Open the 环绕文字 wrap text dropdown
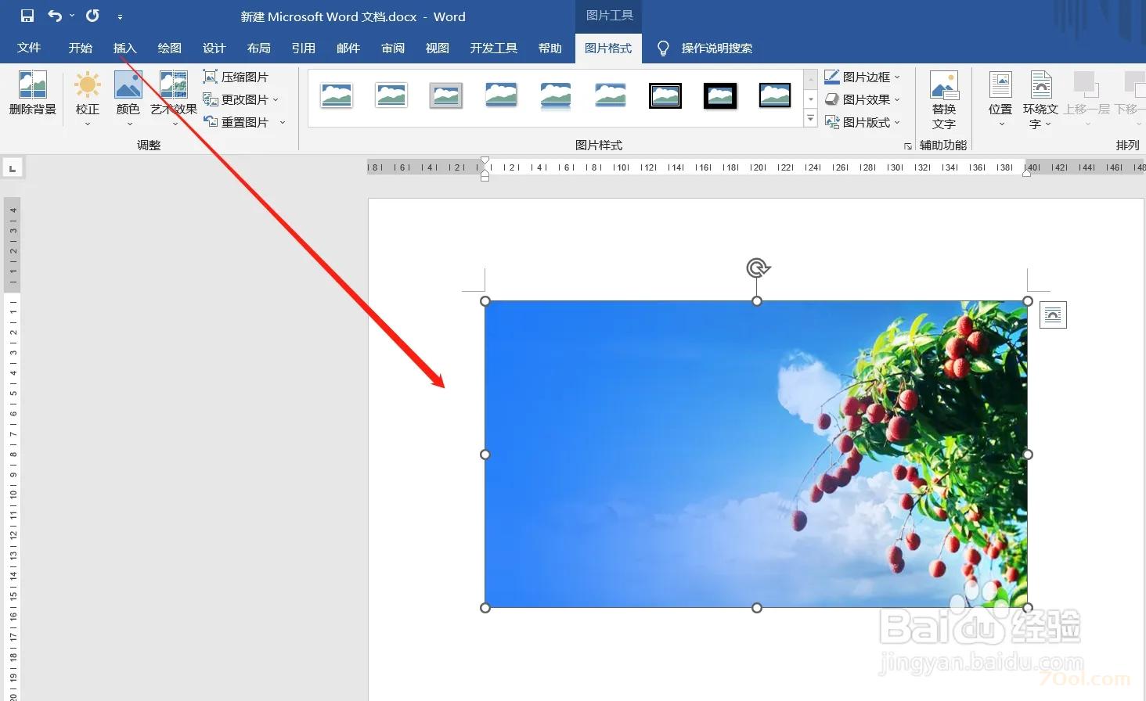 [1040, 99]
